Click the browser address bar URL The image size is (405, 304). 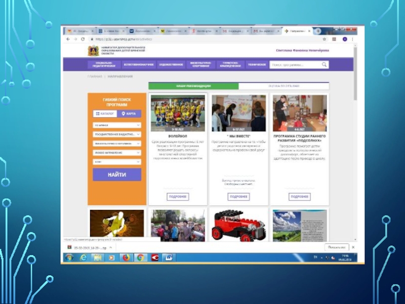point(124,39)
